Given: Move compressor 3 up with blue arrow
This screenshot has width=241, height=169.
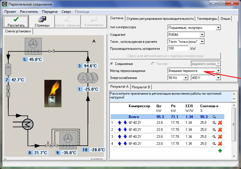Looking at the screenshot, I should tap(120, 136).
